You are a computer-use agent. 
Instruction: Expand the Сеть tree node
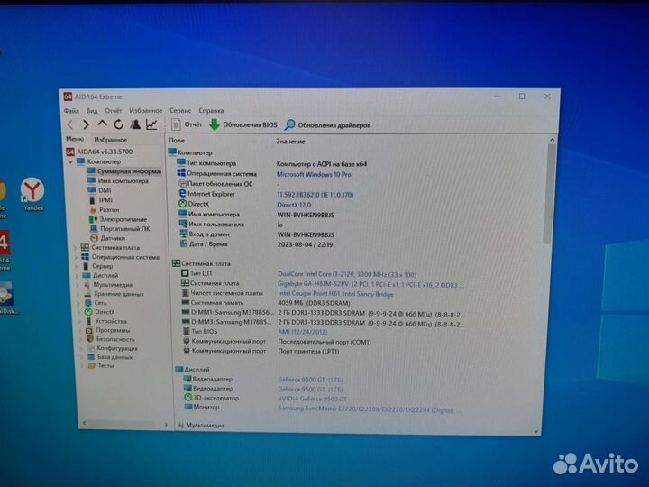pyautogui.click(x=79, y=303)
